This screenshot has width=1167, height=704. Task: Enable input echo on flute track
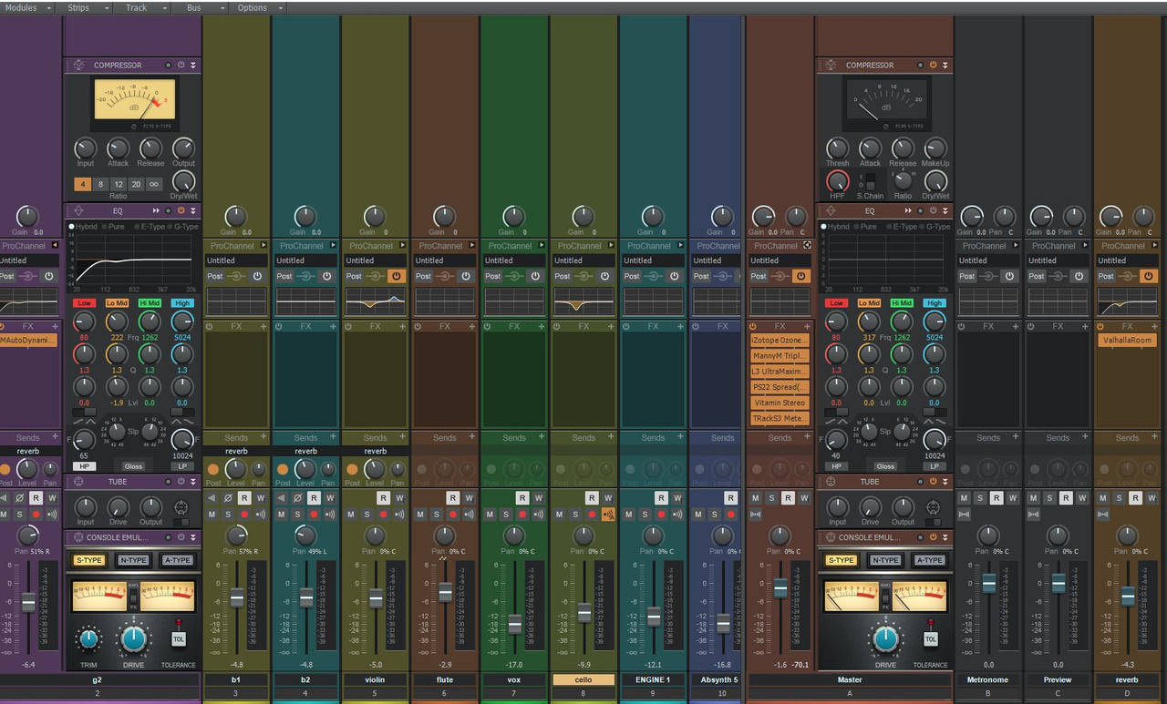click(x=469, y=515)
